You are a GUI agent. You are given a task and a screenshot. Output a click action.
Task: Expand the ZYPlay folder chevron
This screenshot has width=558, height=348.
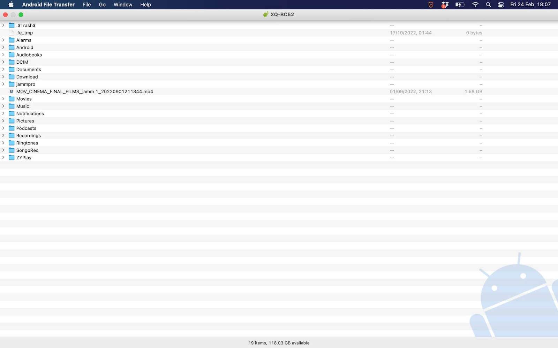[x=3, y=157]
